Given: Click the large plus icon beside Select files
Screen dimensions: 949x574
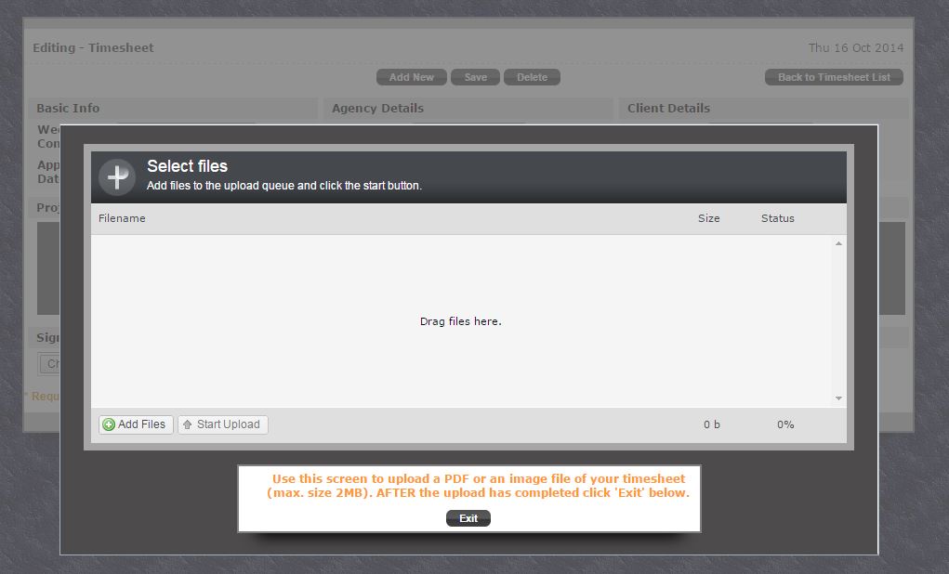Looking at the screenshot, I should (x=117, y=176).
